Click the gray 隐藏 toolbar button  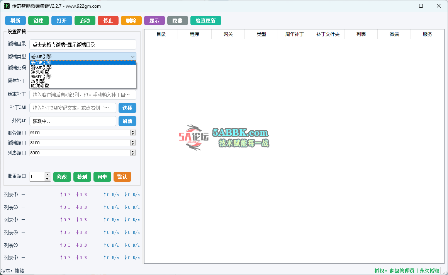coord(177,20)
